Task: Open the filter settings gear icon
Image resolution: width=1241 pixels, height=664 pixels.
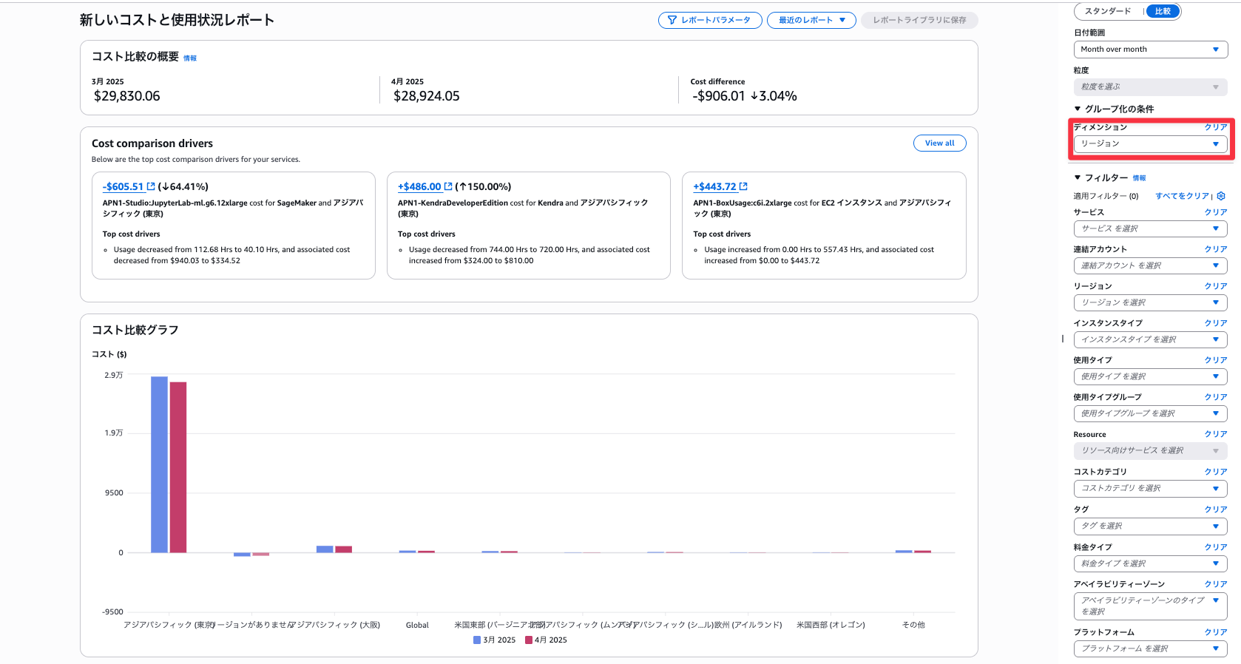Action: (1221, 196)
